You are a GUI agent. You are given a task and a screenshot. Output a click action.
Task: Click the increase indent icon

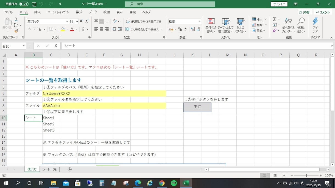click(x=120, y=29)
